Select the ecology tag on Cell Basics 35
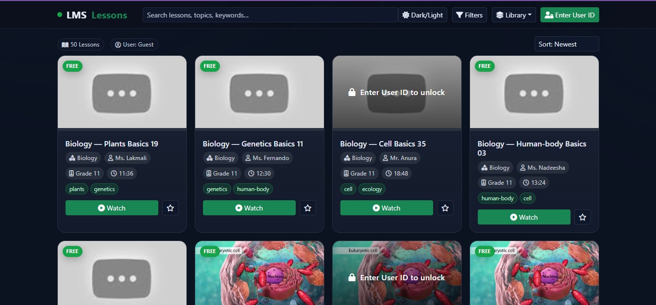The image size is (656, 305). [372, 189]
